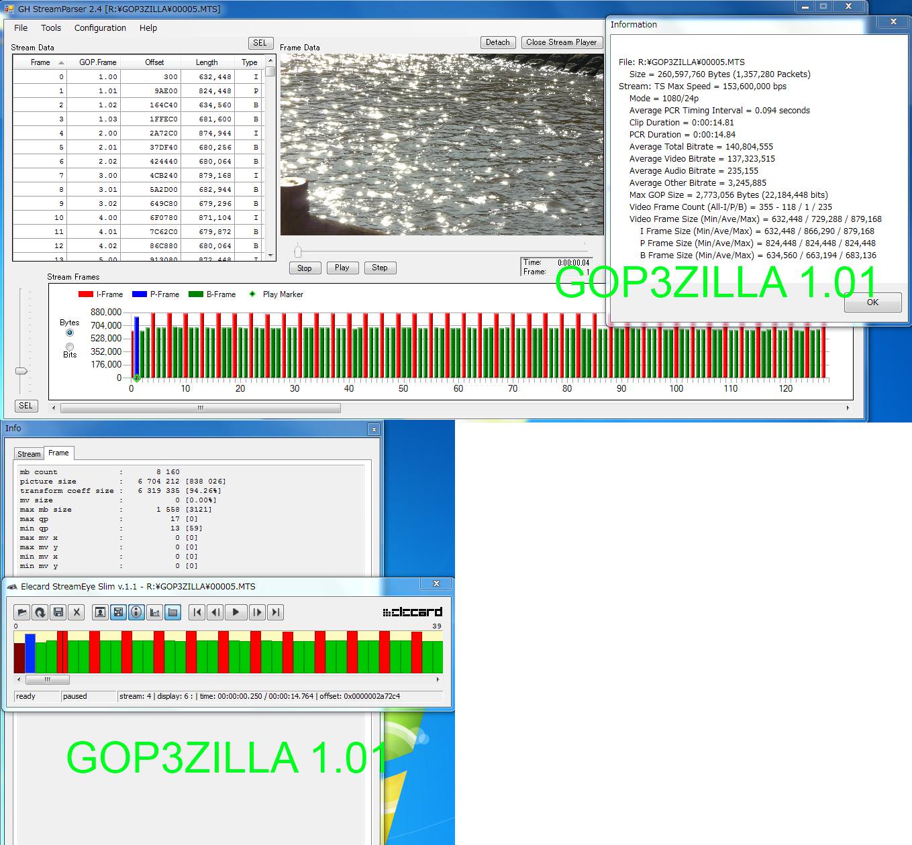The width and height of the screenshot is (912, 845).
Task: Click the floppy disk save icon
Action: [58, 612]
